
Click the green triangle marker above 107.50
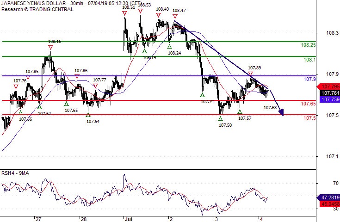(x=220, y=118)
